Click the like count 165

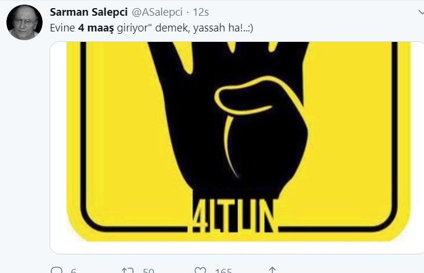click(x=222, y=271)
